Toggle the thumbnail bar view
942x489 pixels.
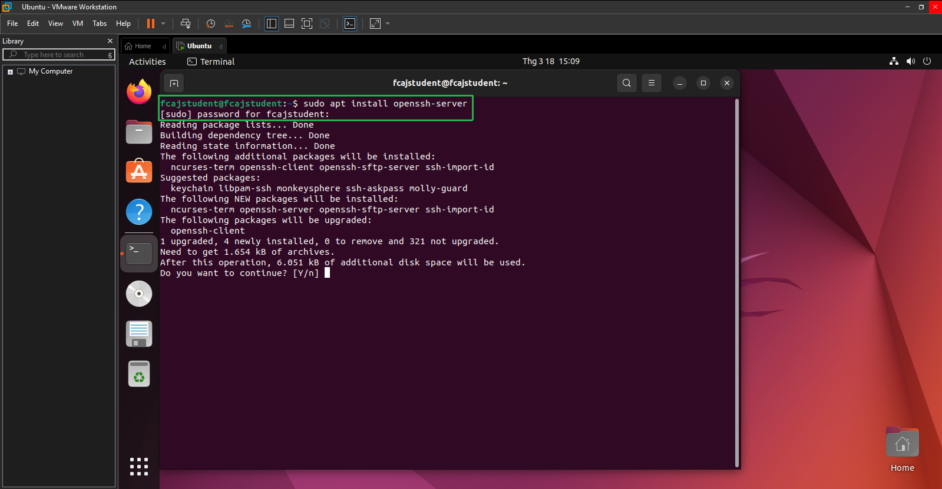click(289, 24)
